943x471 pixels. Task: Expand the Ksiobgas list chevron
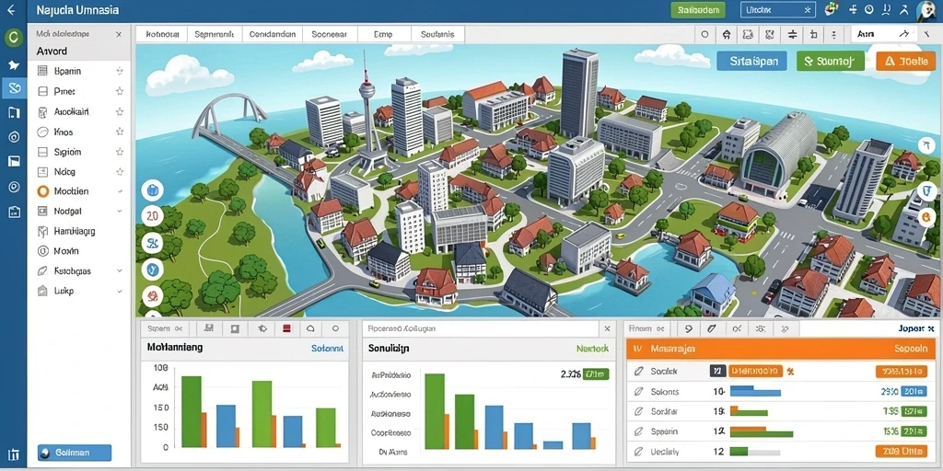tap(120, 271)
